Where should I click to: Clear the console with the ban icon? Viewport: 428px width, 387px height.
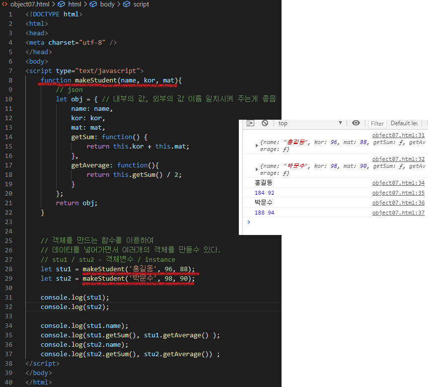[265, 123]
